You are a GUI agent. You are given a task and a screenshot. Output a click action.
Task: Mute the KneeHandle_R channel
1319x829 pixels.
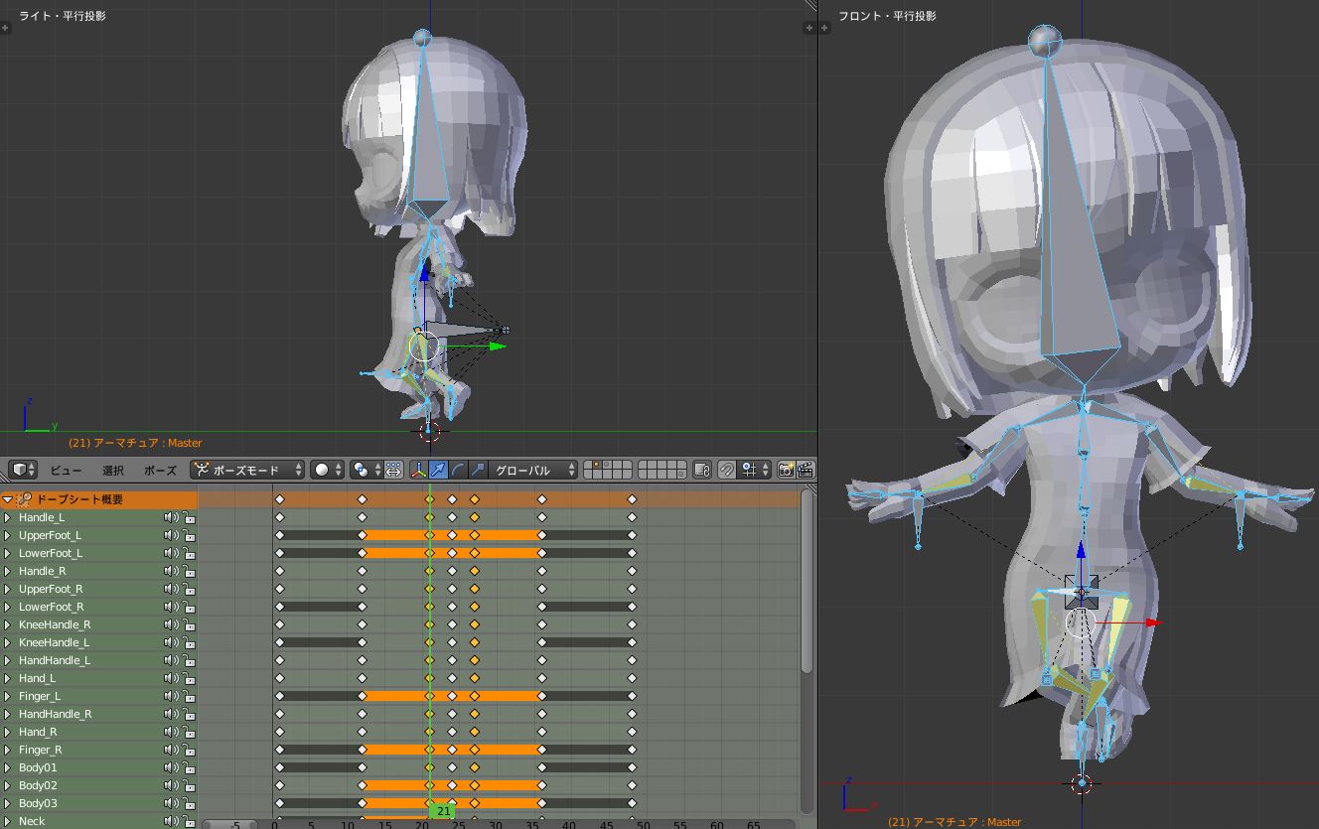[x=171, y=624]
